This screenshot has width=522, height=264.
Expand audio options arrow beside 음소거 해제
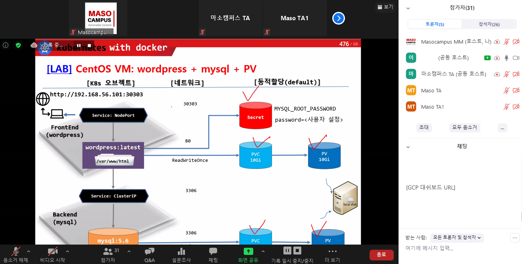pos(28,251)
